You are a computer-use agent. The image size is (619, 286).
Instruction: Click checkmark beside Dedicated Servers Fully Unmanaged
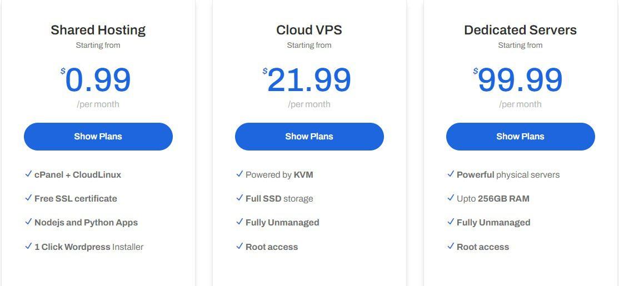tap(451, 222)
